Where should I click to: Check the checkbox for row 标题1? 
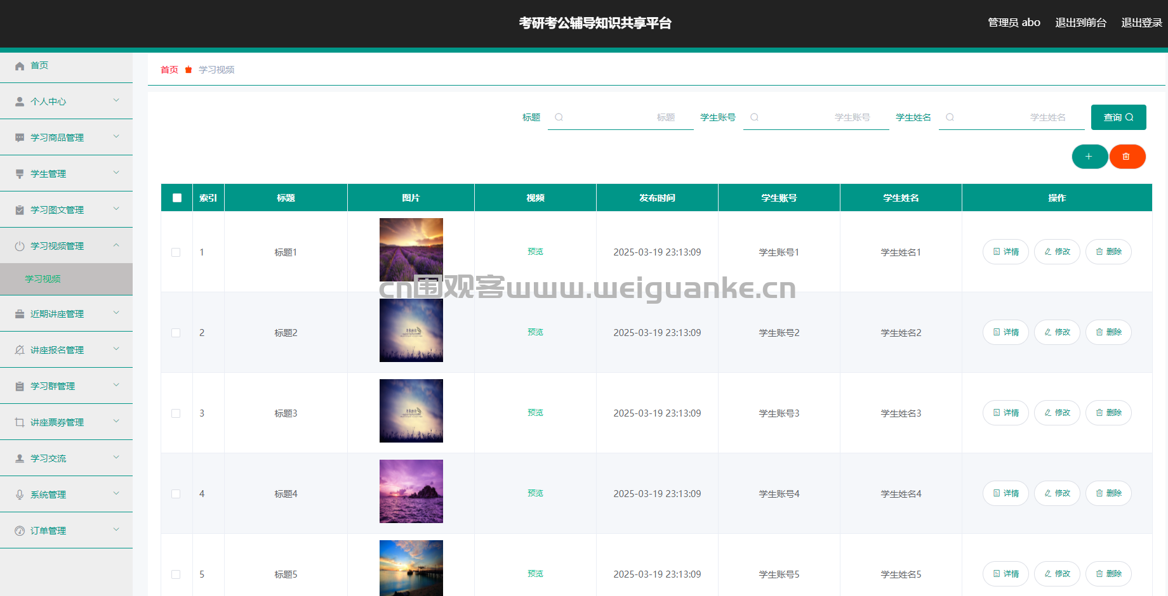[176, 252]
